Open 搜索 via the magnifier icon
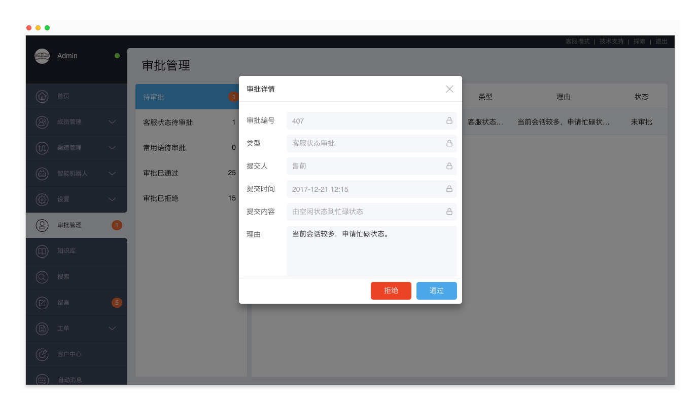 [x=42, y=277]
